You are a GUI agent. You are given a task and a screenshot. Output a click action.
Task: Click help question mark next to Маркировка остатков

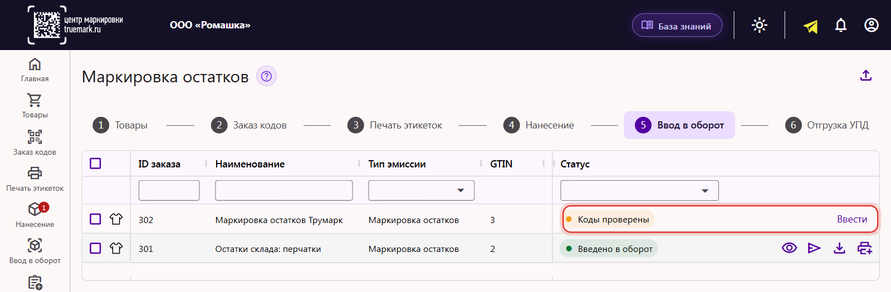coord(266,76)
